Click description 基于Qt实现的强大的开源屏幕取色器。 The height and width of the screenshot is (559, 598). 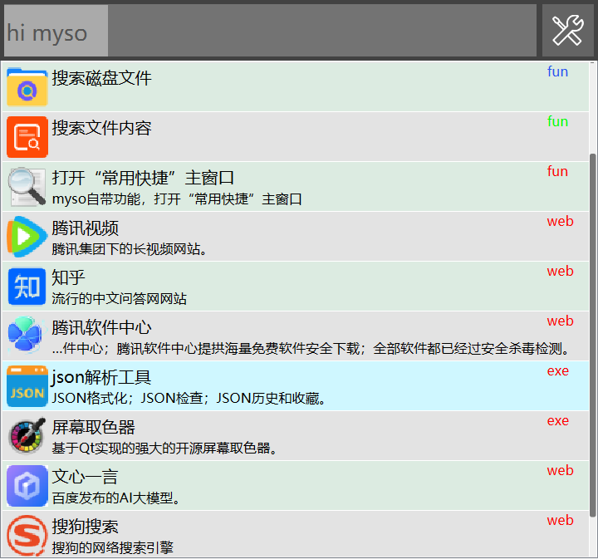[x=164, y=448]
